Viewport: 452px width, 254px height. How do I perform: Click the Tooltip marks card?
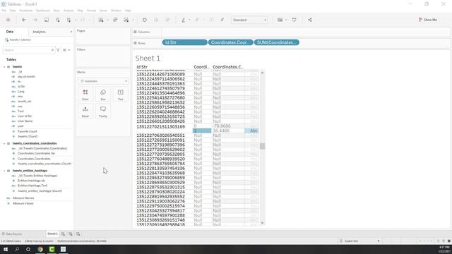(x=103, y=111)
